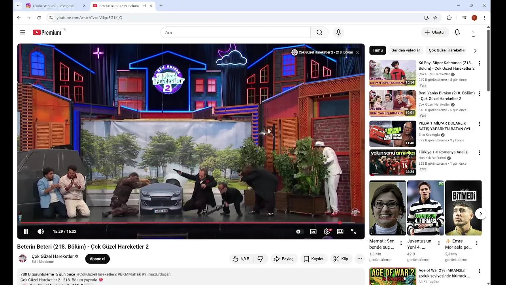This screenshot has height=285, width=506.
Task: Select Çok Güzel Hareketler filter chip
Action: (447, 50)
